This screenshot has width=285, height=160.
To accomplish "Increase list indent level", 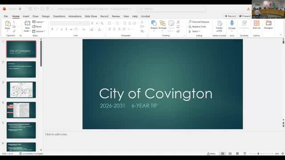I will [x=130, y=23].
